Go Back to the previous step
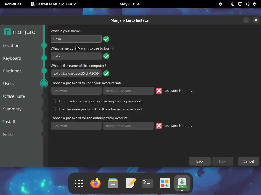The height and width of the screenshot is (195, 261). [x=200, y=161]
